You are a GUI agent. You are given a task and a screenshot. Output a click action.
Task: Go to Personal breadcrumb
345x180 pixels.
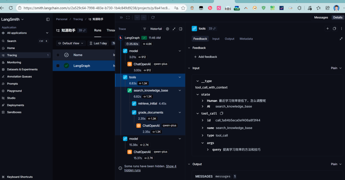pyautogui.click(x=62, y=19)
